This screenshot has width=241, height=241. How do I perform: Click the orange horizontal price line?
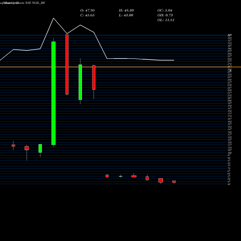(x=120, y=67)
